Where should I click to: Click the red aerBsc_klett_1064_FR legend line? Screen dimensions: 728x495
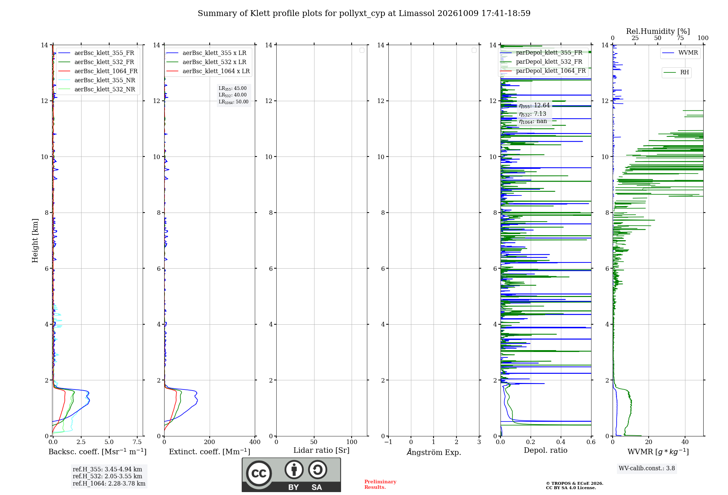pos(64,71)
